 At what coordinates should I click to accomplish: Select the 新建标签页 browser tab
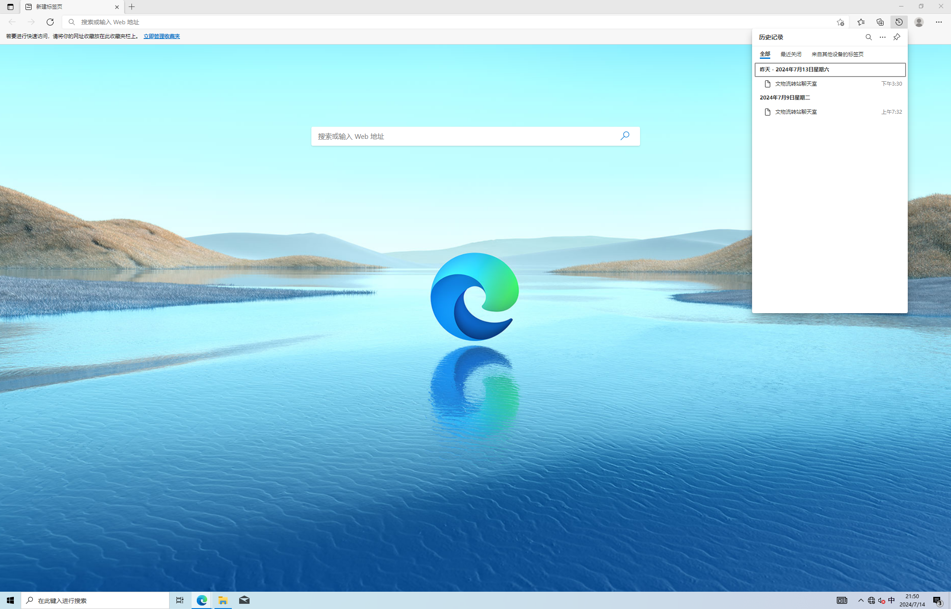click(72, 7)
